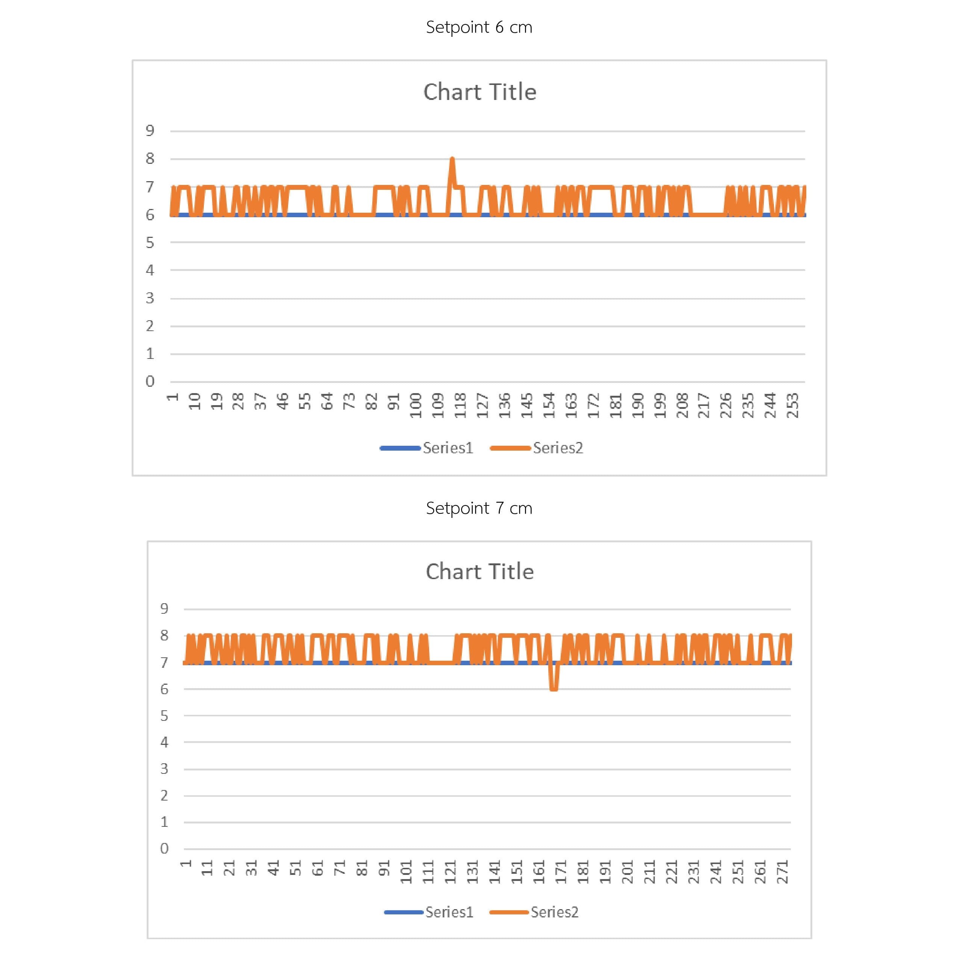Click the bottom chart's "Chart Title" text

coord(480,572)
